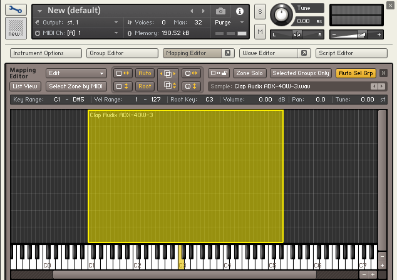Click the lock zones icon
The width and height of the screenshot is (397, 280).
coord(219,73)
